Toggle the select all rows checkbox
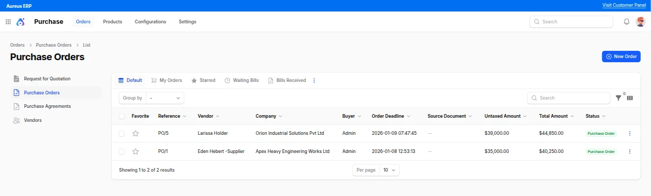Image resolution: width=651 pixels, height=196 pixels. click(121, 116)
